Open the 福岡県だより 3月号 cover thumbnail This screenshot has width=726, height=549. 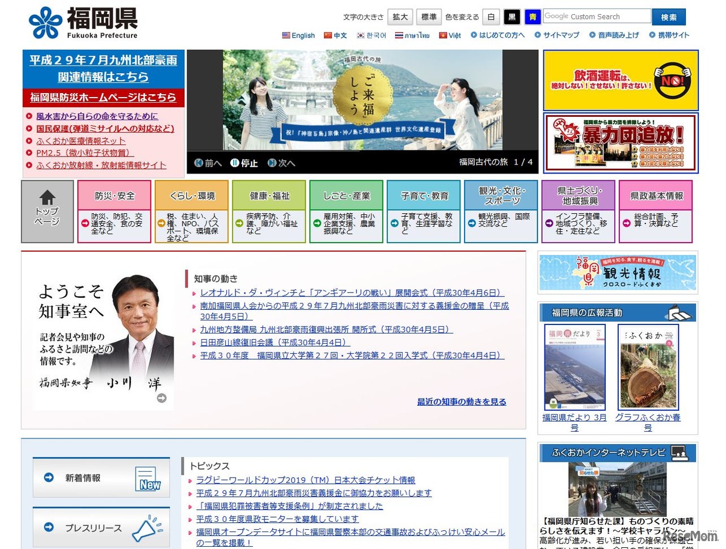(575, 367)
